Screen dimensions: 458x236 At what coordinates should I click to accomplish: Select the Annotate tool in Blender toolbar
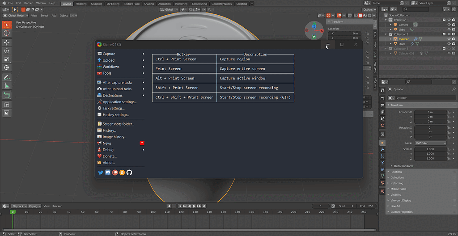(x=7, y=77)
